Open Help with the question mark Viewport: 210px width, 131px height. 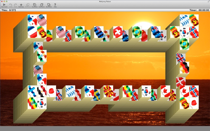(x=55, y=5)
